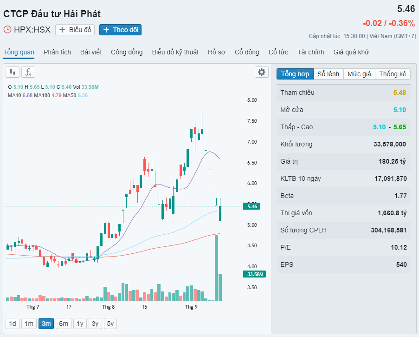The image size is (419, 337).
Task: Open the Cổ đông tab
Action: [247, 52]
